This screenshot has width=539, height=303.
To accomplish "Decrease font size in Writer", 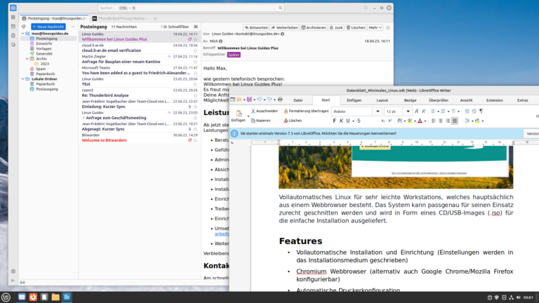I will [423, 112].
